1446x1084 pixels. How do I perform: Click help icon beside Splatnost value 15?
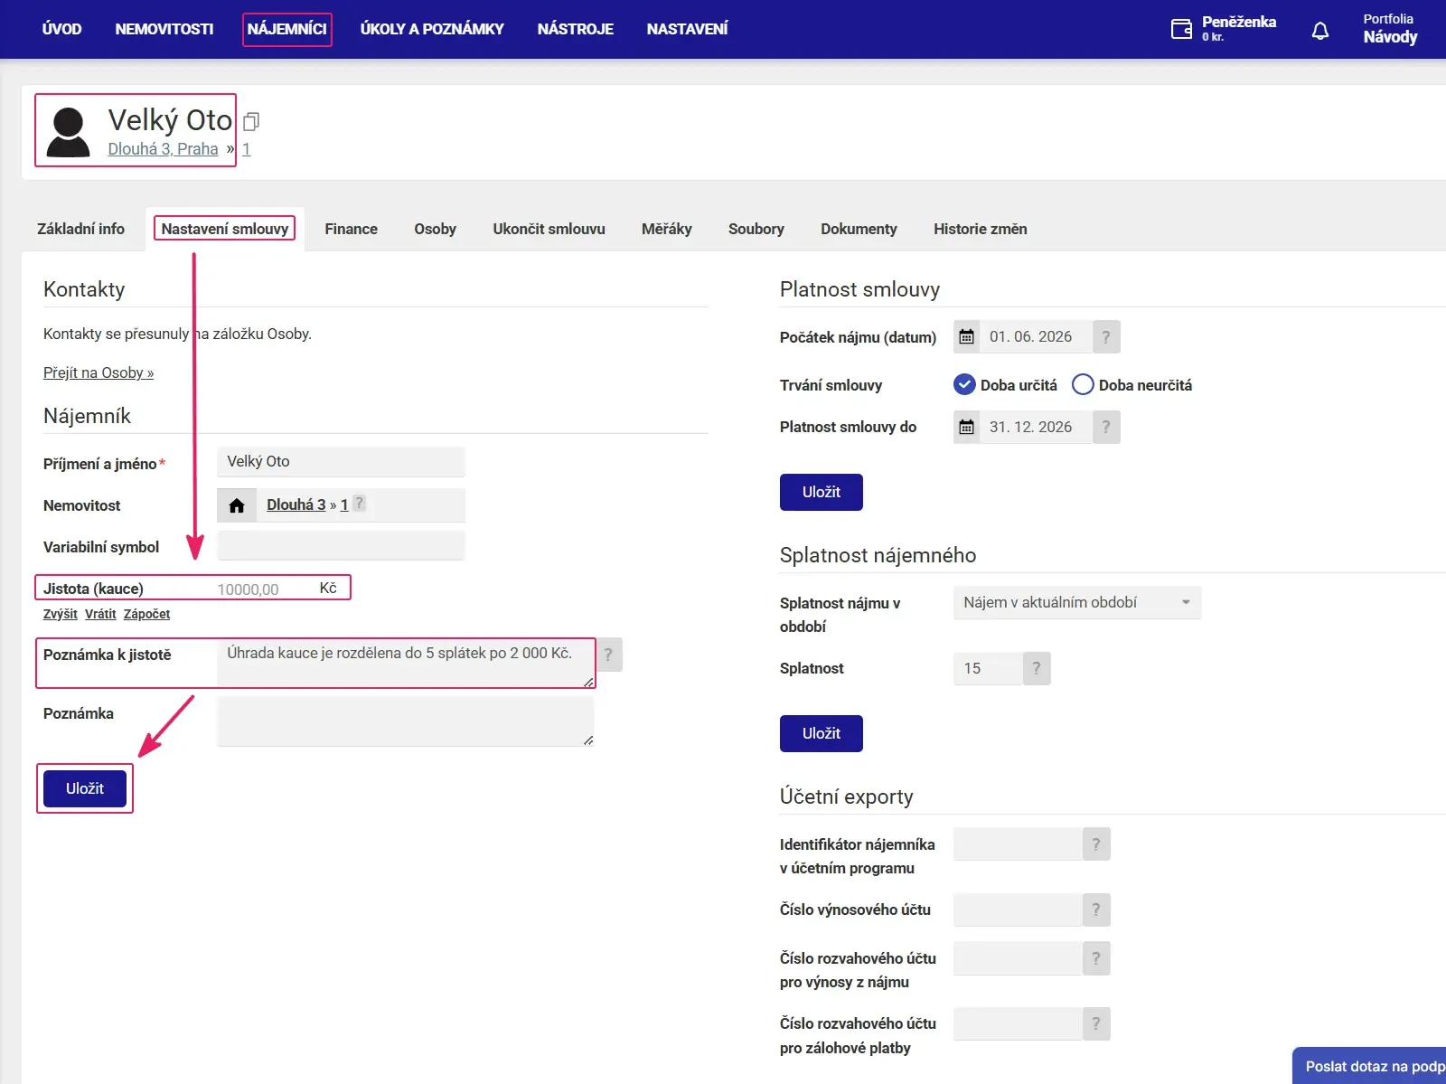1037,668
